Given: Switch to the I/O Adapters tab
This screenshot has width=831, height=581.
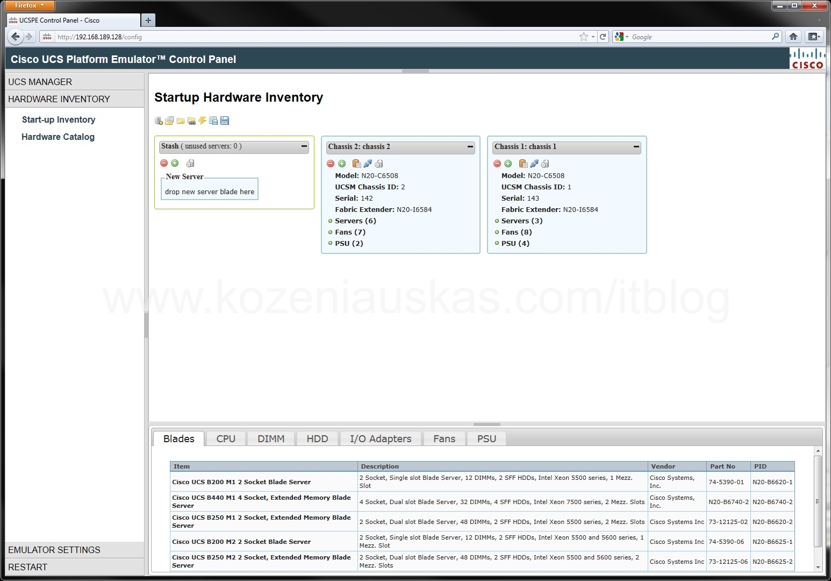Looking at the screenshot, I should [381, 438].
